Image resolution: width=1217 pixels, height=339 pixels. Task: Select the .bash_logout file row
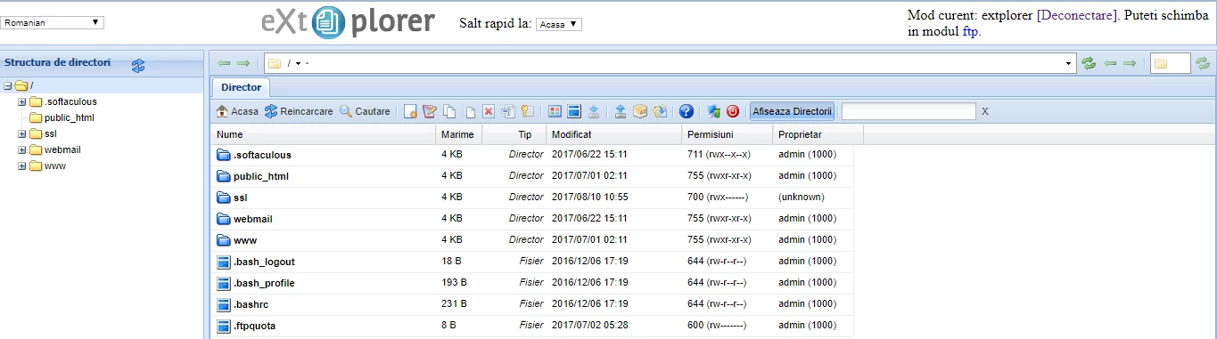(x=532, y=262)
